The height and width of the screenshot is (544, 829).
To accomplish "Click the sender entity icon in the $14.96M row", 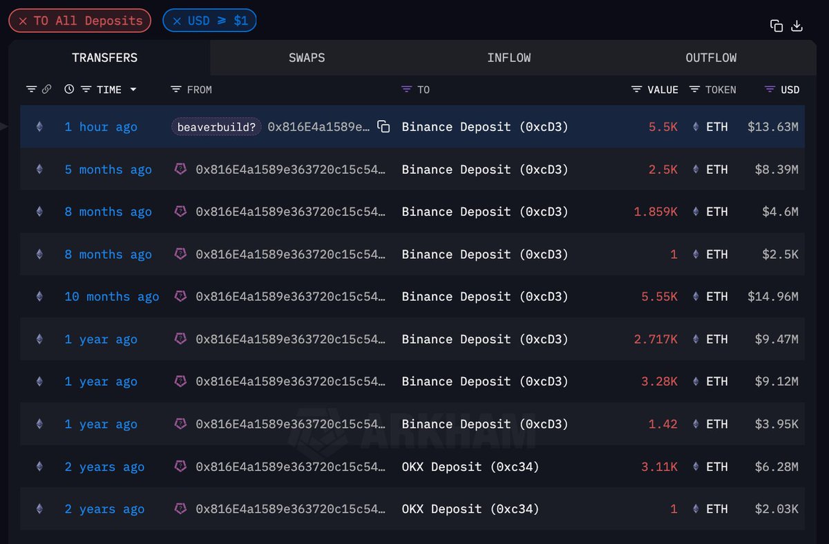I will [180, 296].
